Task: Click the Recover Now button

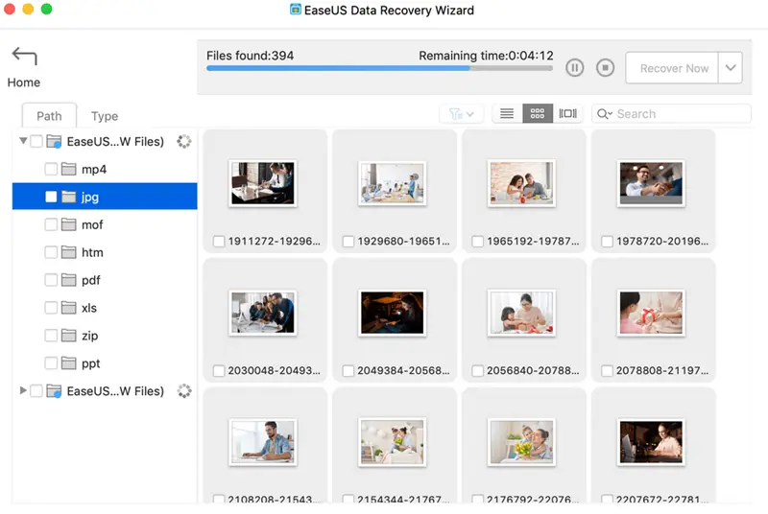Action: 674,68
